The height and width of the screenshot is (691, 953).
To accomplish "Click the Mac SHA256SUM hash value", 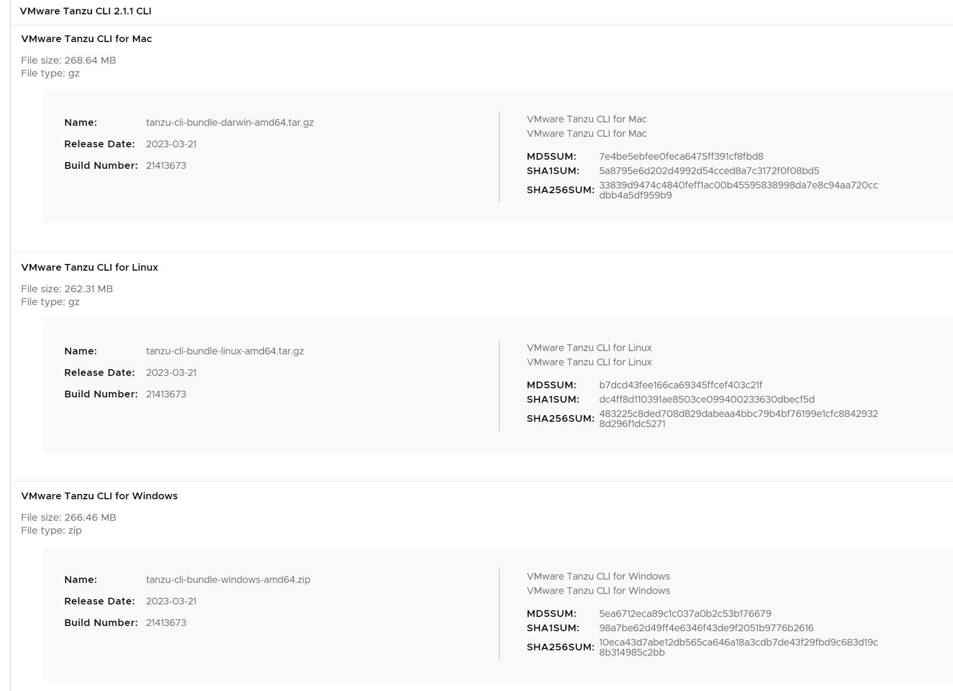I will click(738, 190).
